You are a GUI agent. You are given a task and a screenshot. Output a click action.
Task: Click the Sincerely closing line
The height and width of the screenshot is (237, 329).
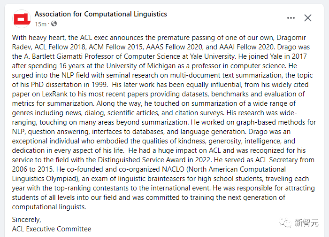[26, 219]
